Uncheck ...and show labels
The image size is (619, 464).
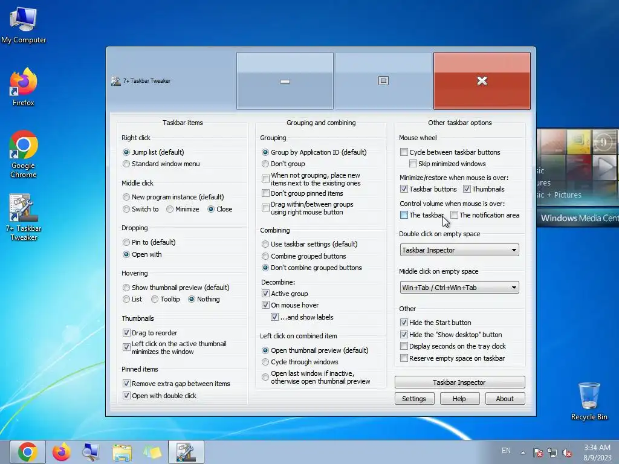(x=302, y=317)
